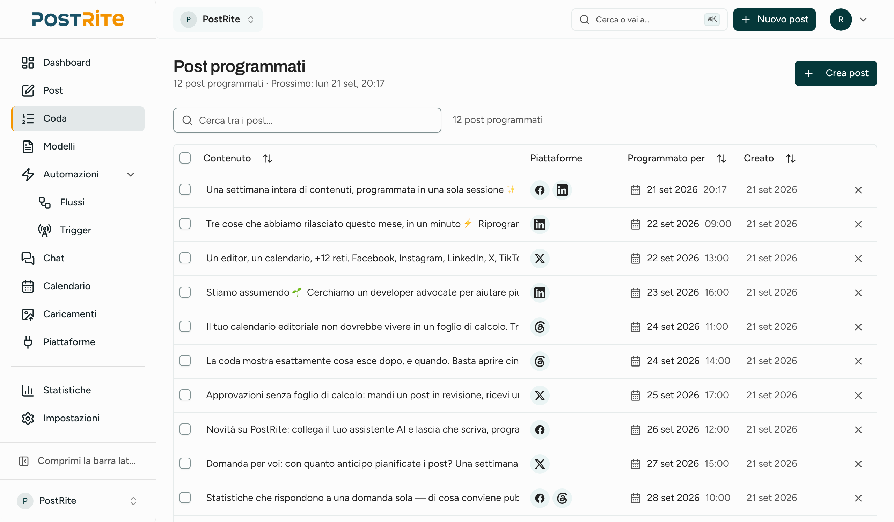Image resolution: width=894 pixels, height=522 pixels.
Task: Click the Cerca o vai a search box
Action: [649, 20]
